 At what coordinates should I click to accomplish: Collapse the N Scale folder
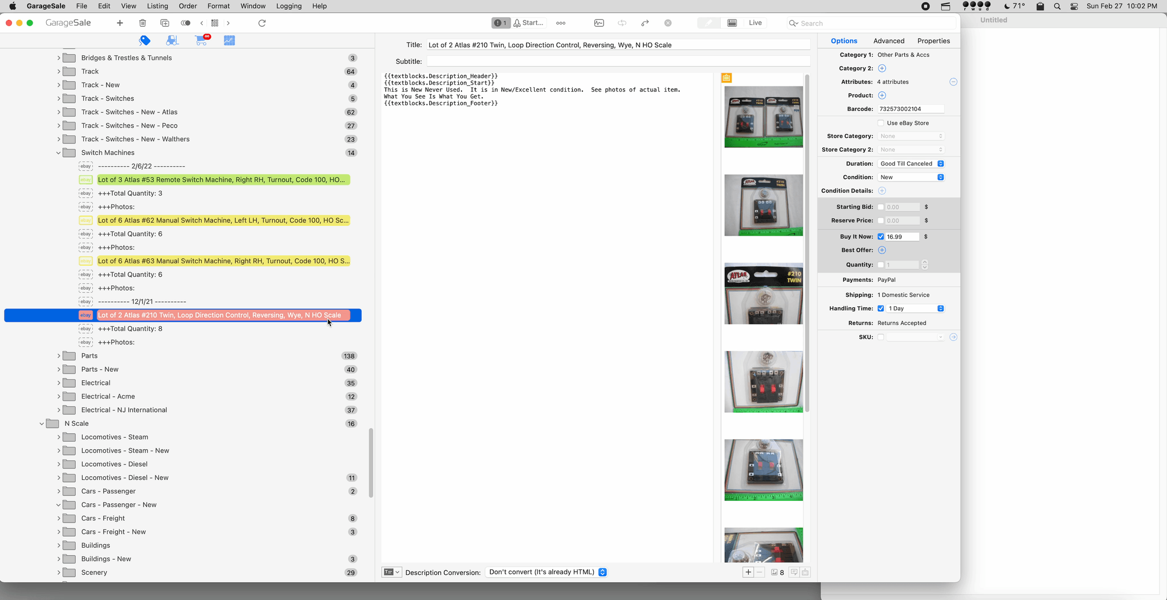click(42, 424)
